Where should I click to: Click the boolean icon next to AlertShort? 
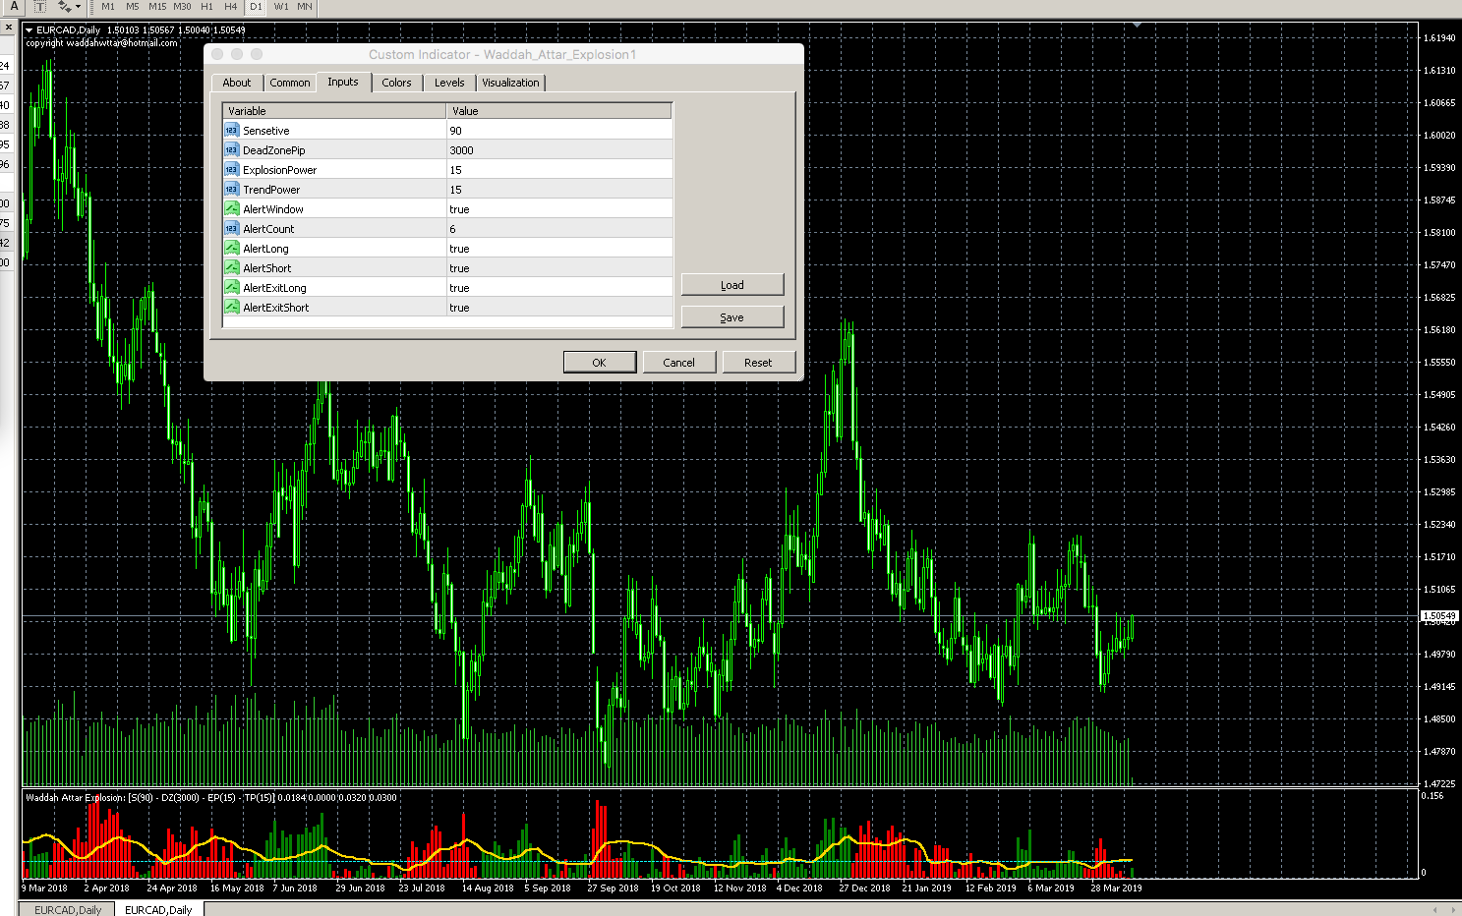pyautogui.click(x=232, y=268)
